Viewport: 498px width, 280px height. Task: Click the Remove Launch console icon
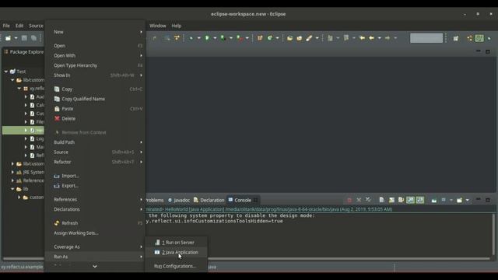click(x=359, y=200)
